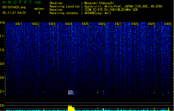Viewport: 174px width, 111px height.
Task: Click the 0425 time marker
Action: click(85, 24)
